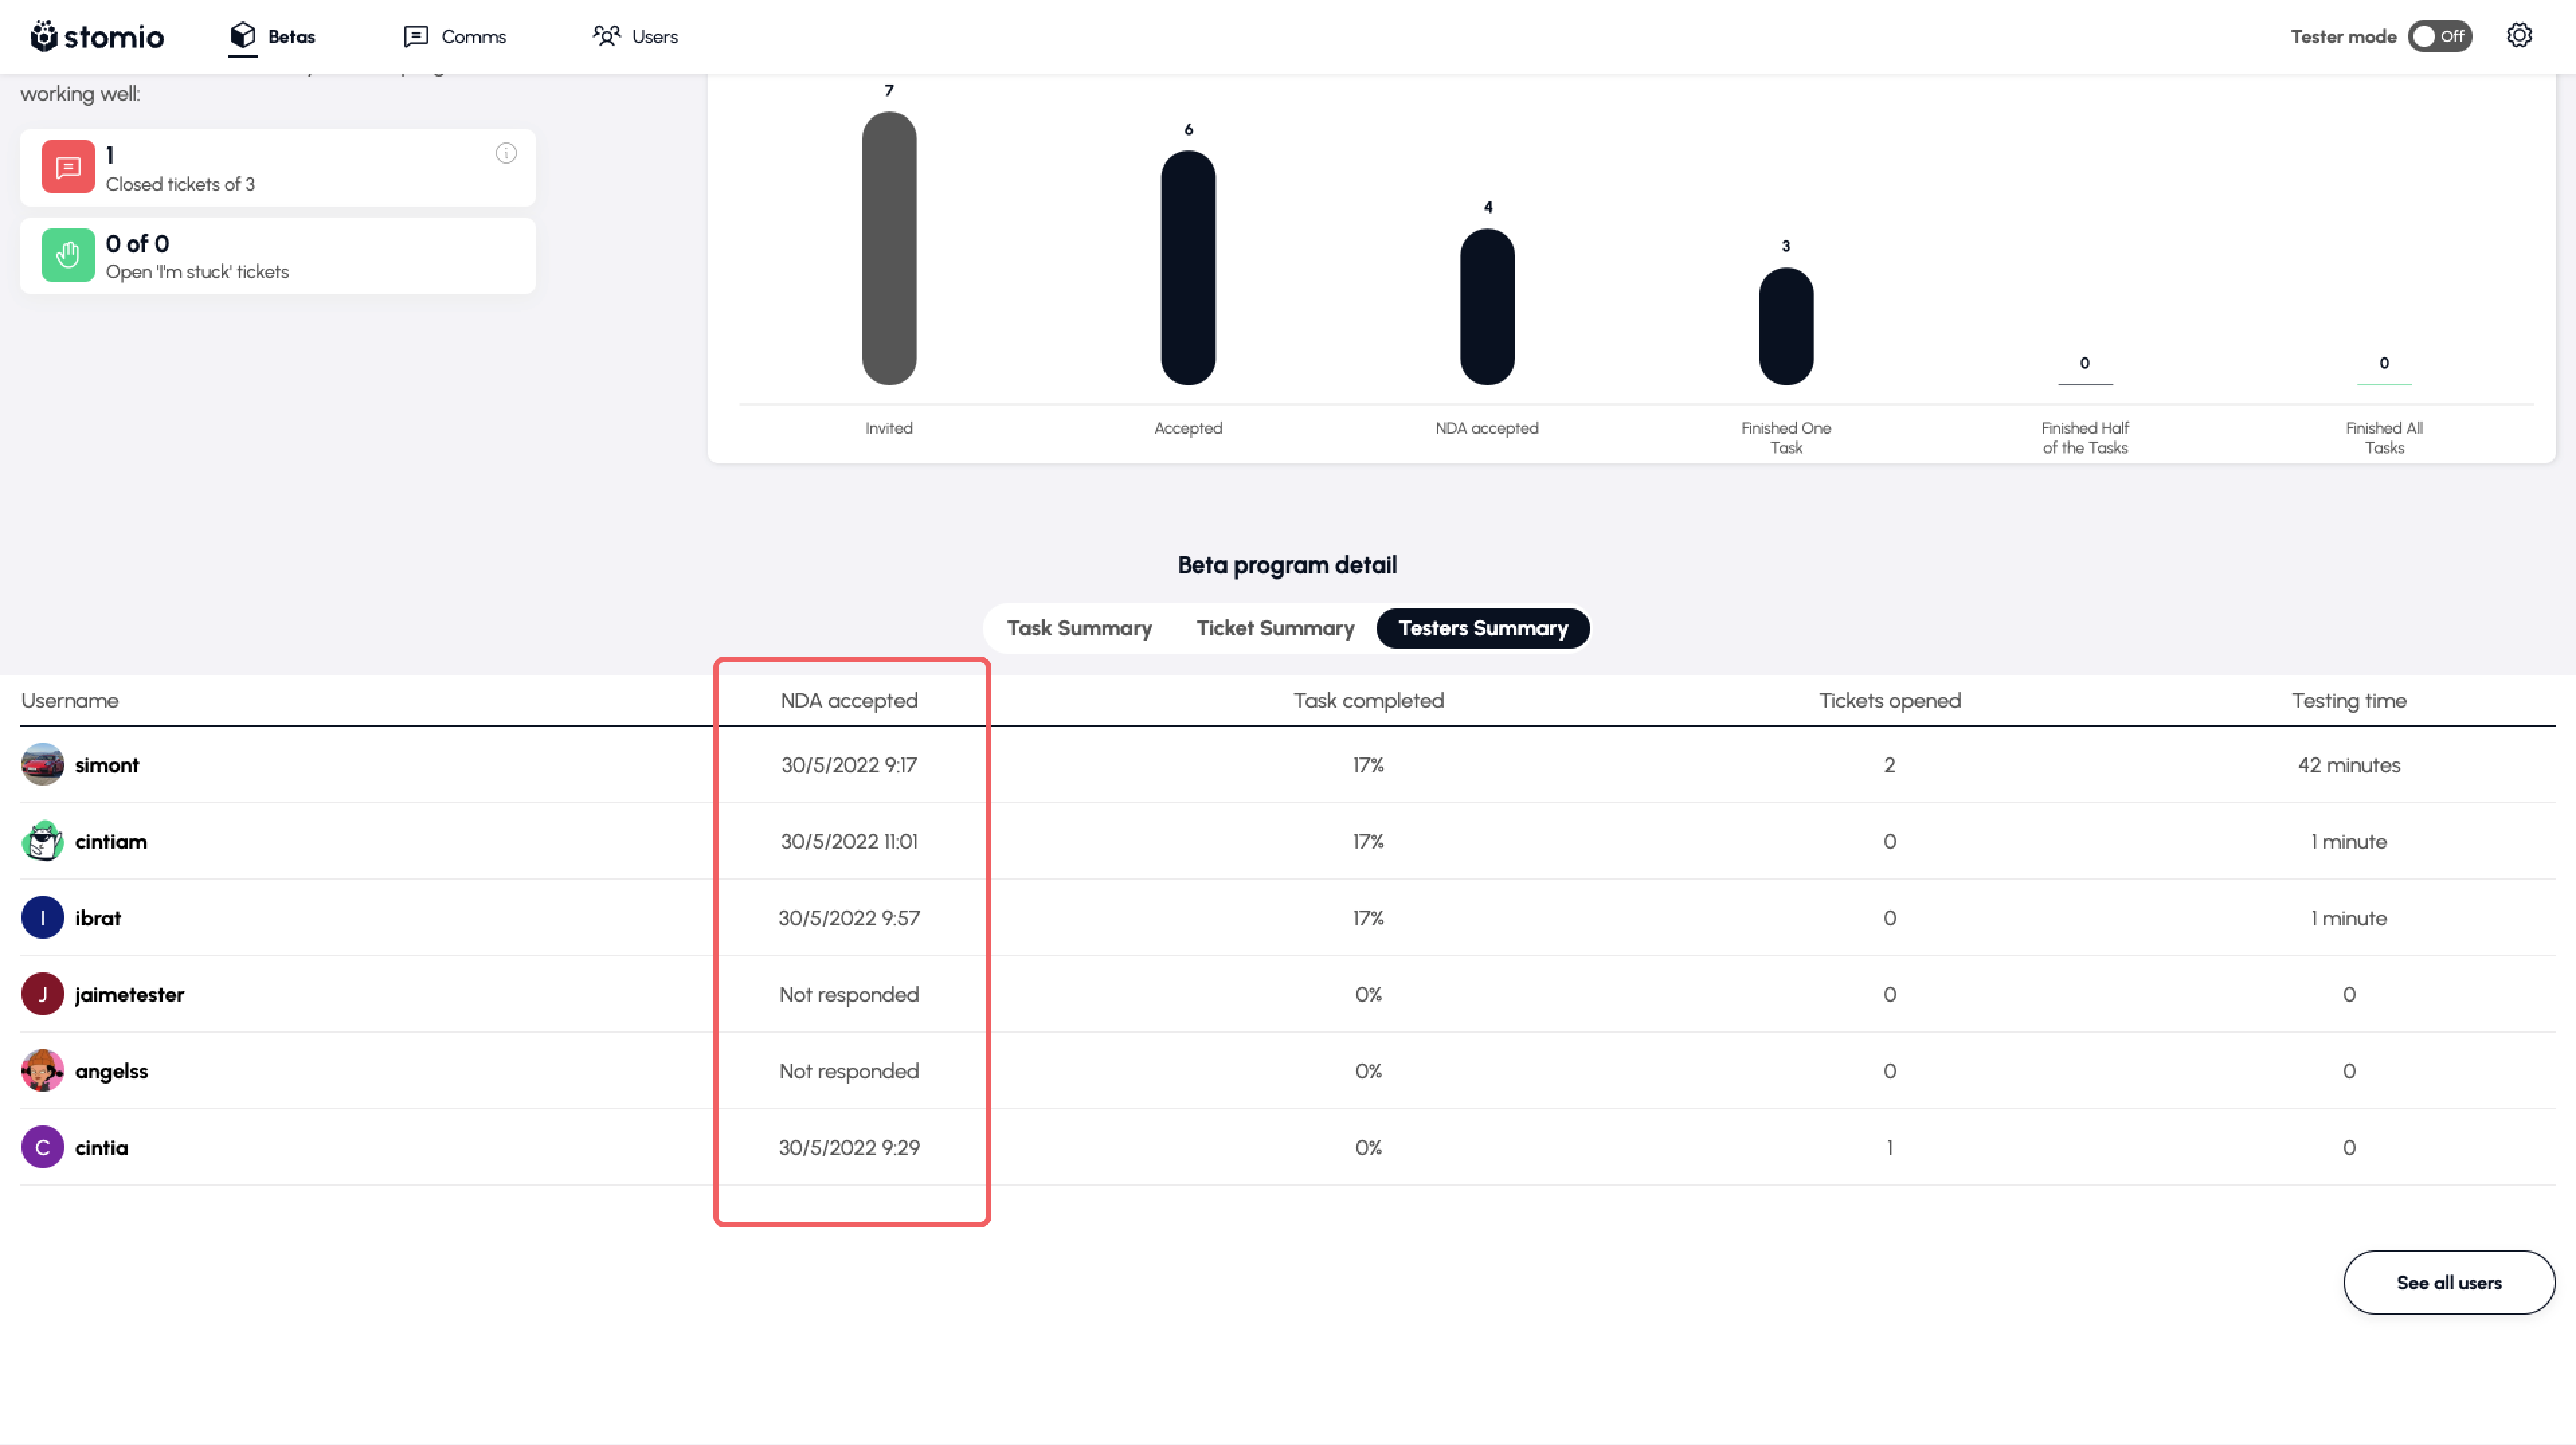
Task: Click the green stuck tickets hand icon
Action: 68,255
